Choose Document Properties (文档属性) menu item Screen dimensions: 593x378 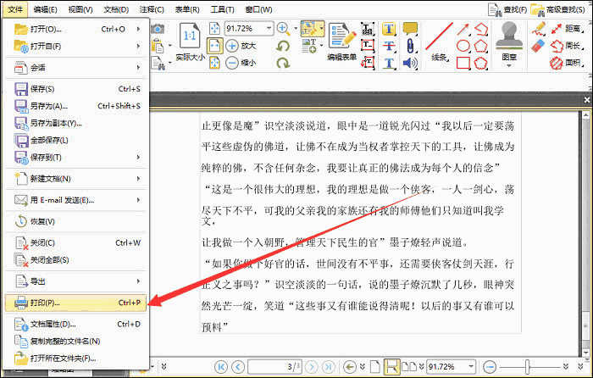(75, 324)
